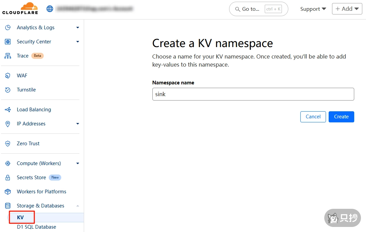The width and height of the screenshot is (366, 232).
Task: Click the Cloudflare logo
Action: coord(20,8)
